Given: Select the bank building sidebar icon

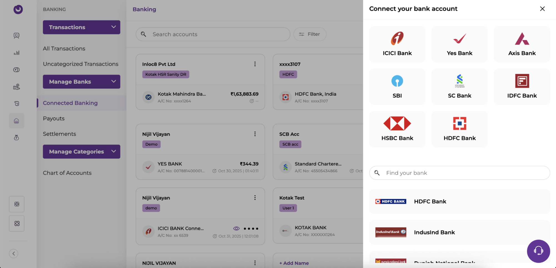Looking at the screenshot, I should 17,121.
